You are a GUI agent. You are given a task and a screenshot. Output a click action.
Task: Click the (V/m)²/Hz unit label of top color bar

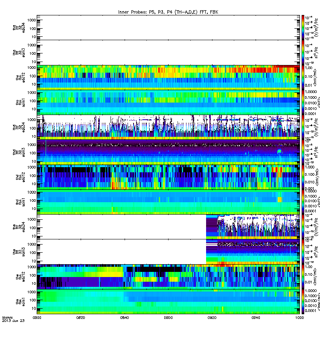coord(316,28)
